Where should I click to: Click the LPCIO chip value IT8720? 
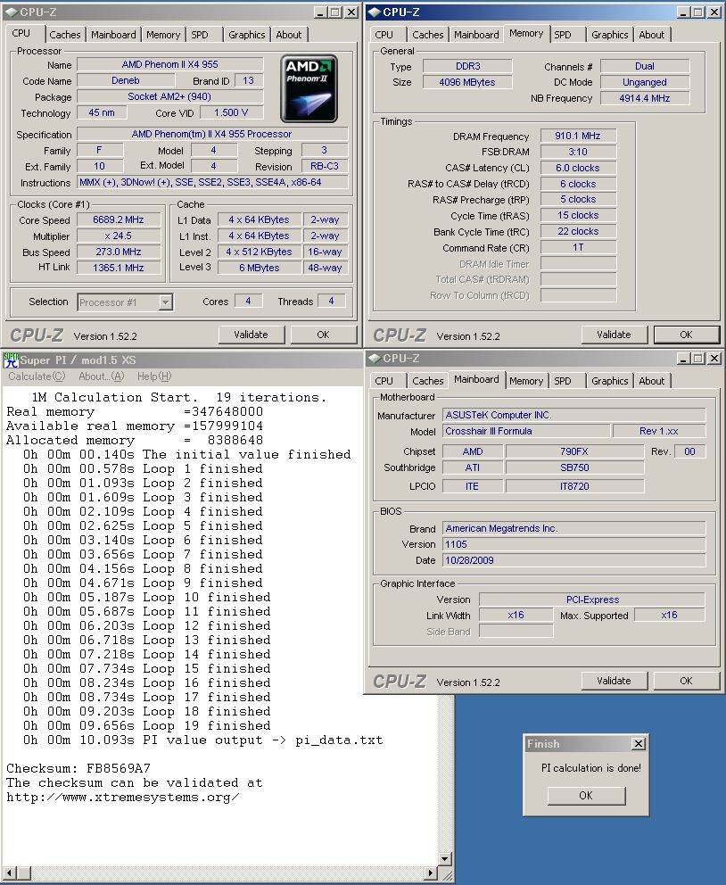[x=574, y=486]
